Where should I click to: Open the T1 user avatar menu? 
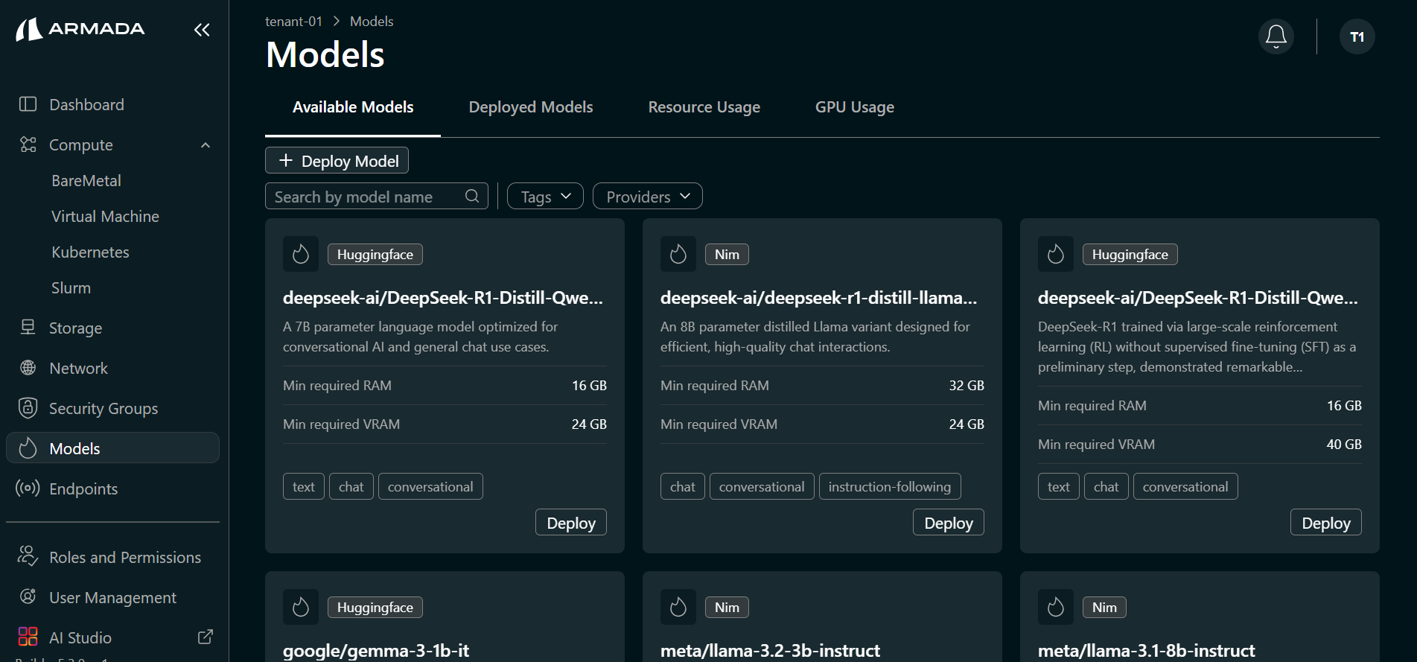pyautogui.click(x=1357, y=36)
